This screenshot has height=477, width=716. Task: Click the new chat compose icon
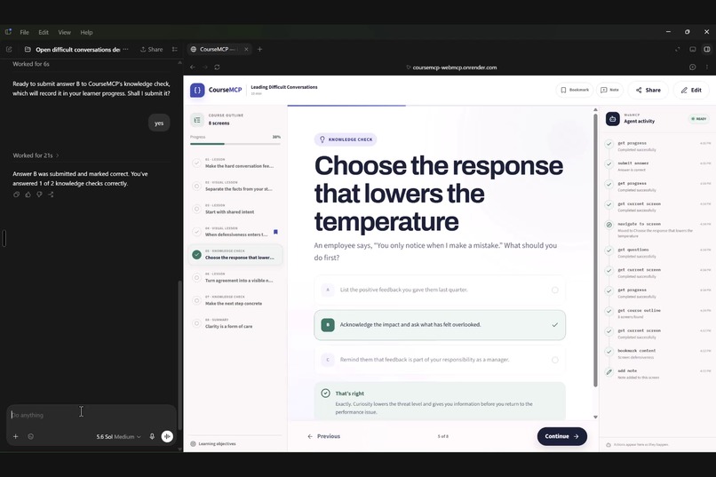(x=9, y=49)
